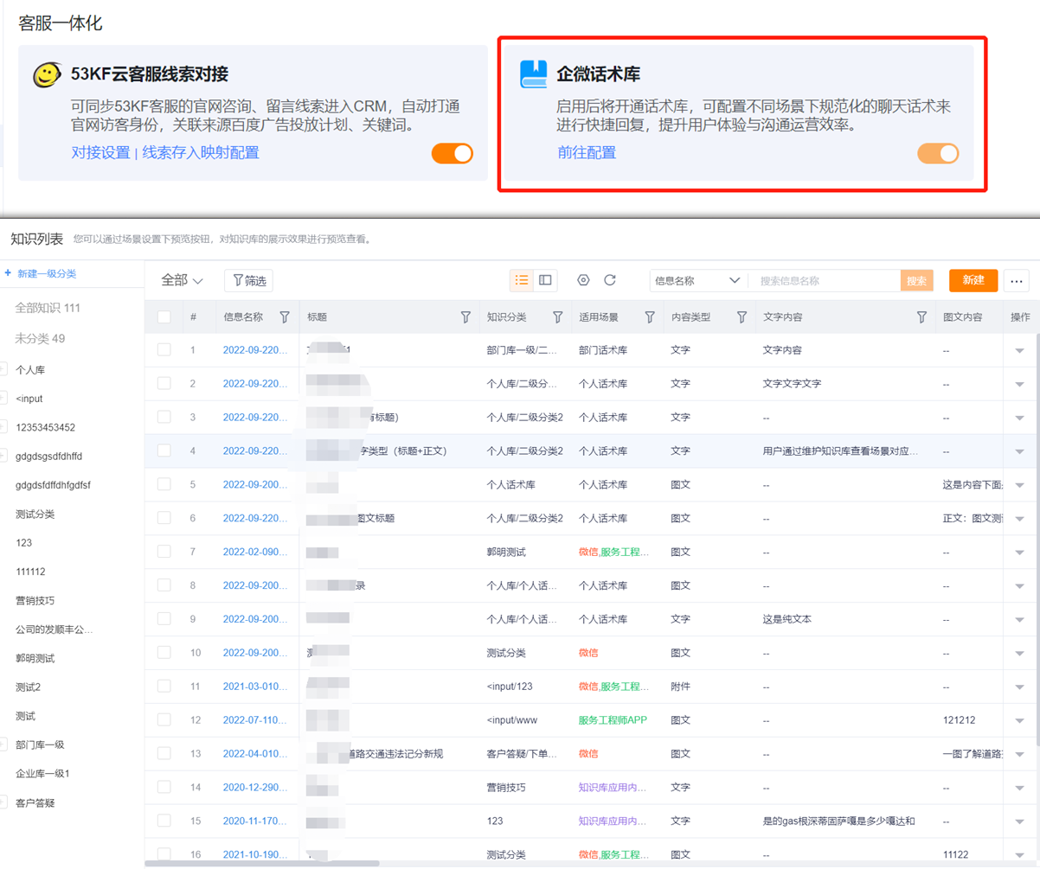1040x869 pixels.
Task: Click the orange 搜索 button
Action: tap(916, 280)
